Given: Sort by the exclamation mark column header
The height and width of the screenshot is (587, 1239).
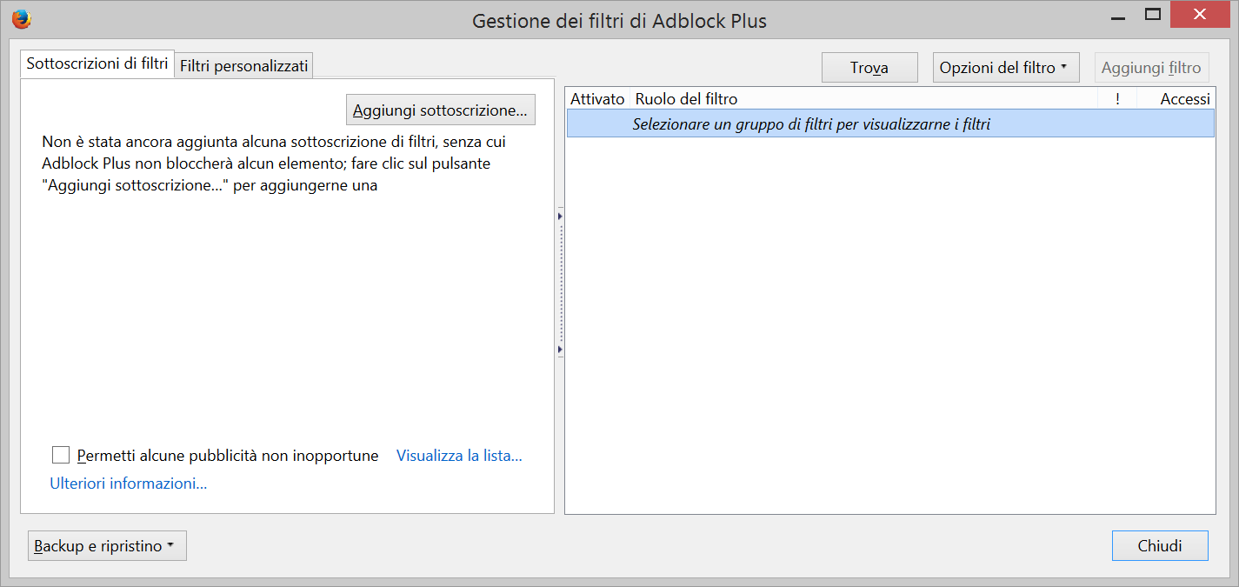Looking at the screenshot, I should tap(1117, 99).
